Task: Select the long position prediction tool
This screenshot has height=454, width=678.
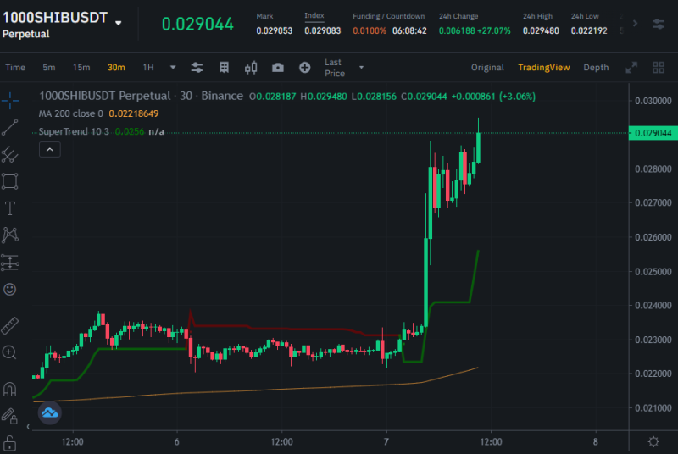Action: point(9,263)
